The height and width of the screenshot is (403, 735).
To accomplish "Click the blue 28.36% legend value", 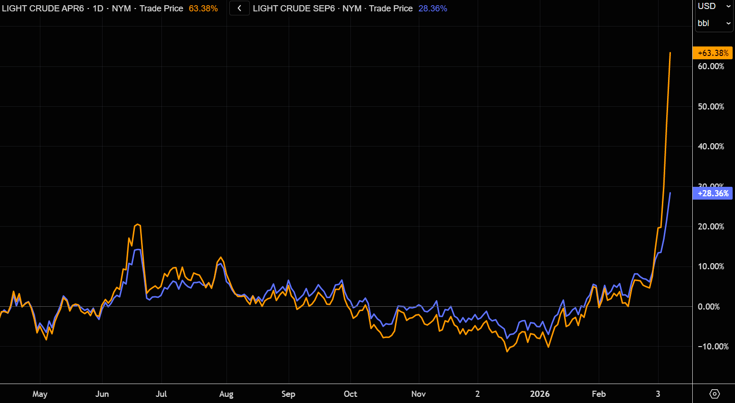I will [433, 9].
